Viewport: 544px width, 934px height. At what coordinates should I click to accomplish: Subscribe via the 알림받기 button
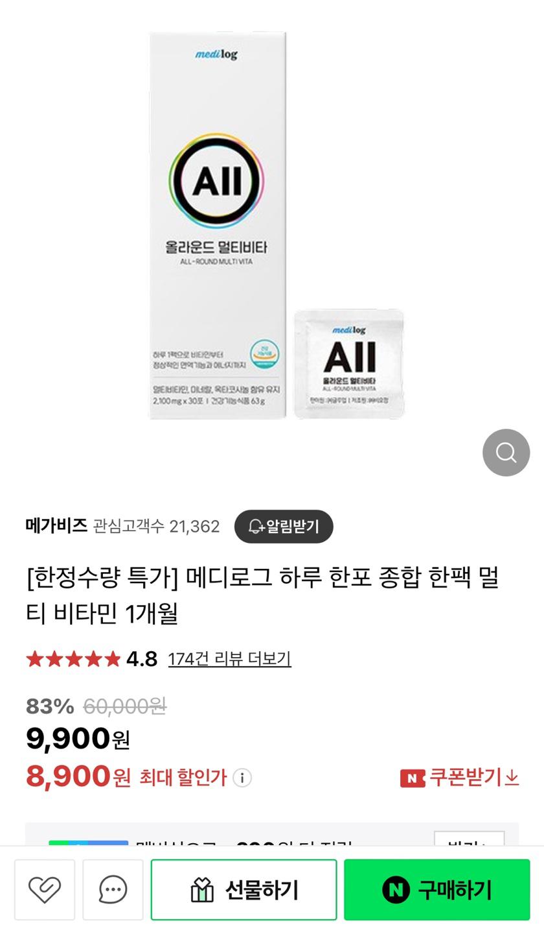284,526
